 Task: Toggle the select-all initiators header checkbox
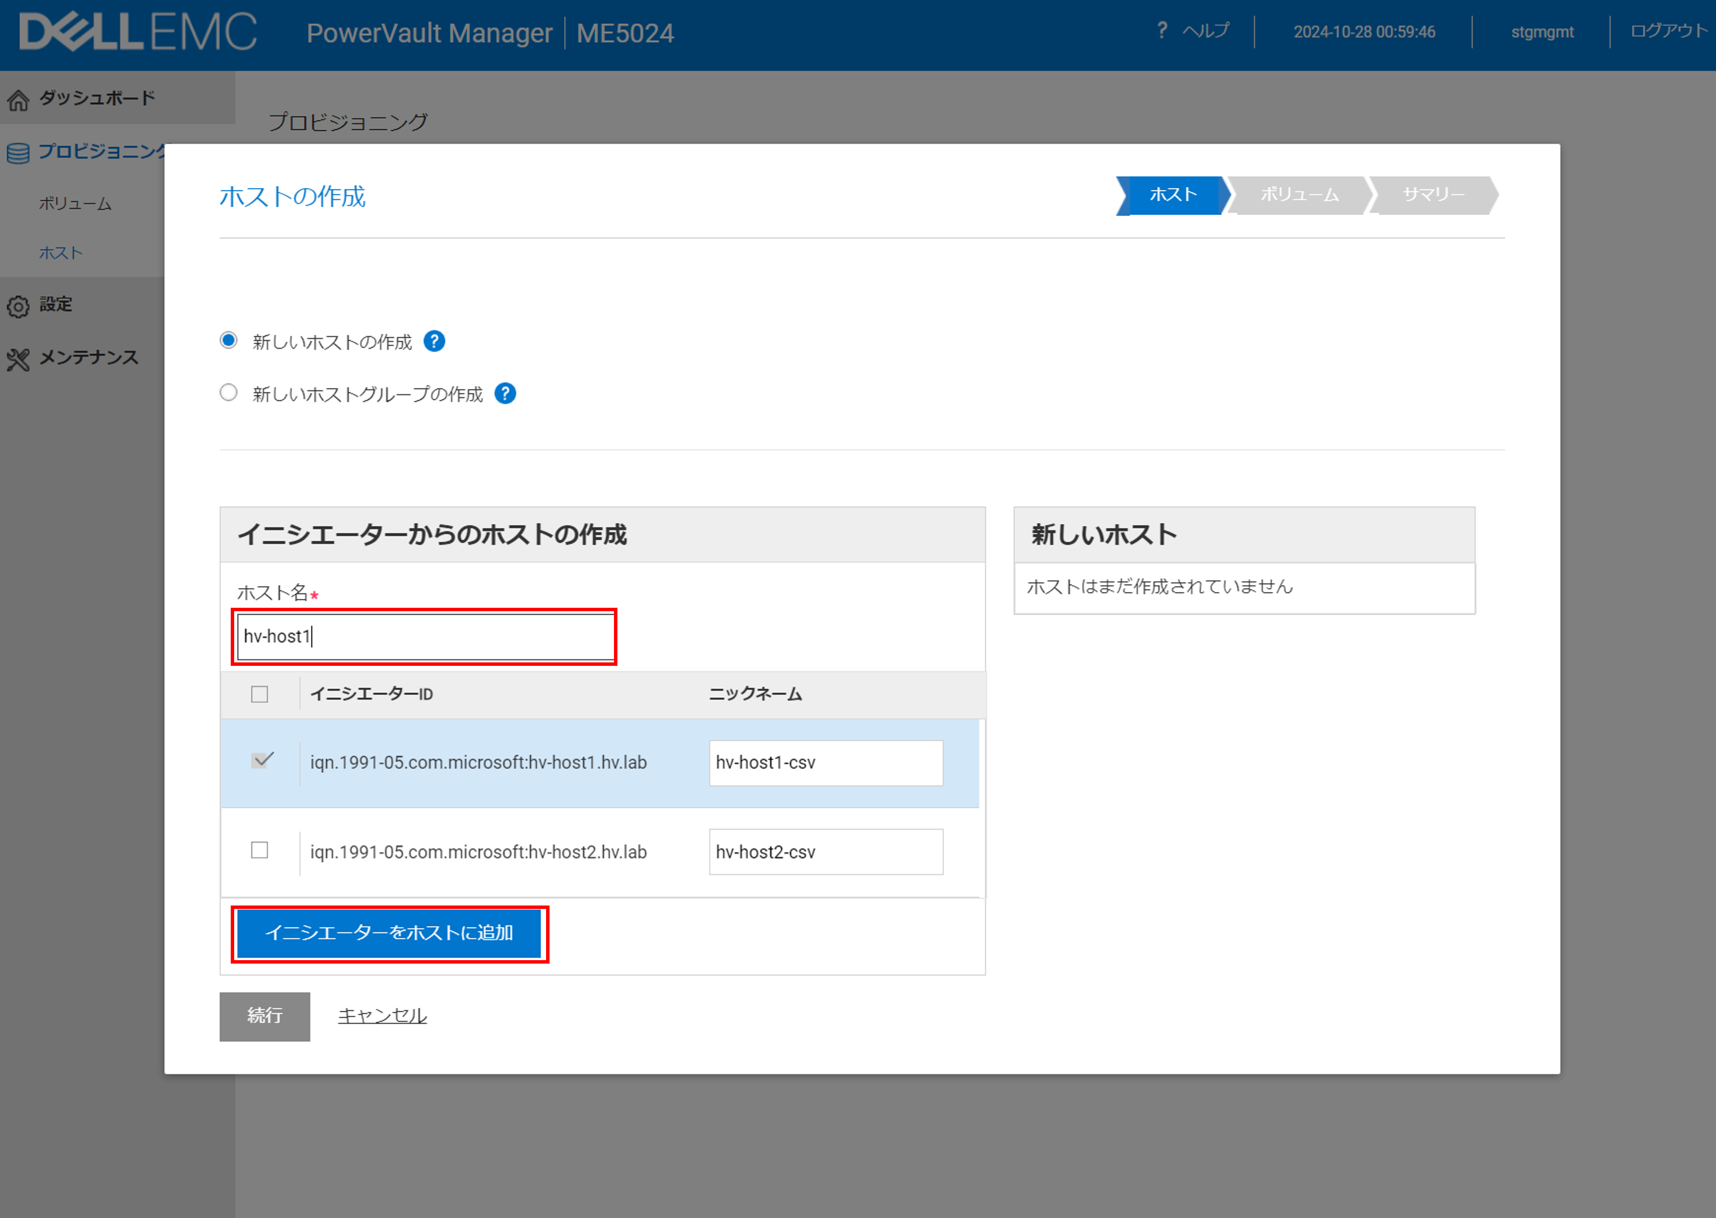click(259, 694)
